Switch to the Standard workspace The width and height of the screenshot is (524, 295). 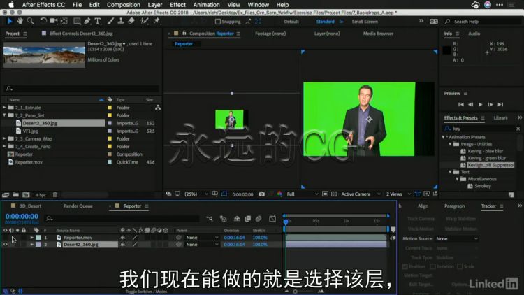(x=325, y=22)
